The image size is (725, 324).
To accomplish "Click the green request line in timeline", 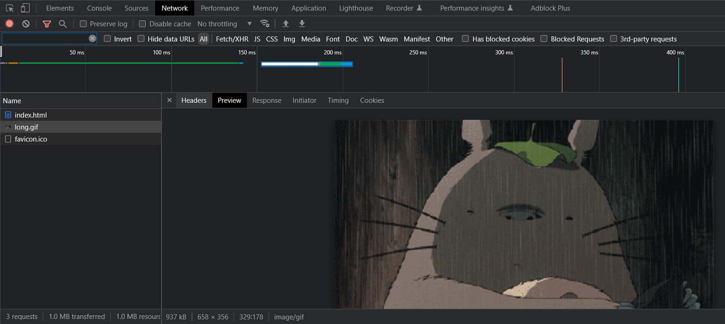I will (x=128, y=63).
